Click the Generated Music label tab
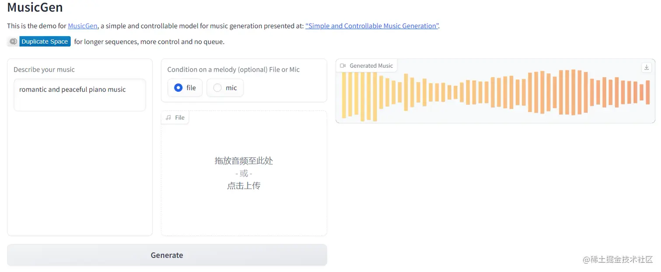661x272 pixels. (x=371, y=66)
